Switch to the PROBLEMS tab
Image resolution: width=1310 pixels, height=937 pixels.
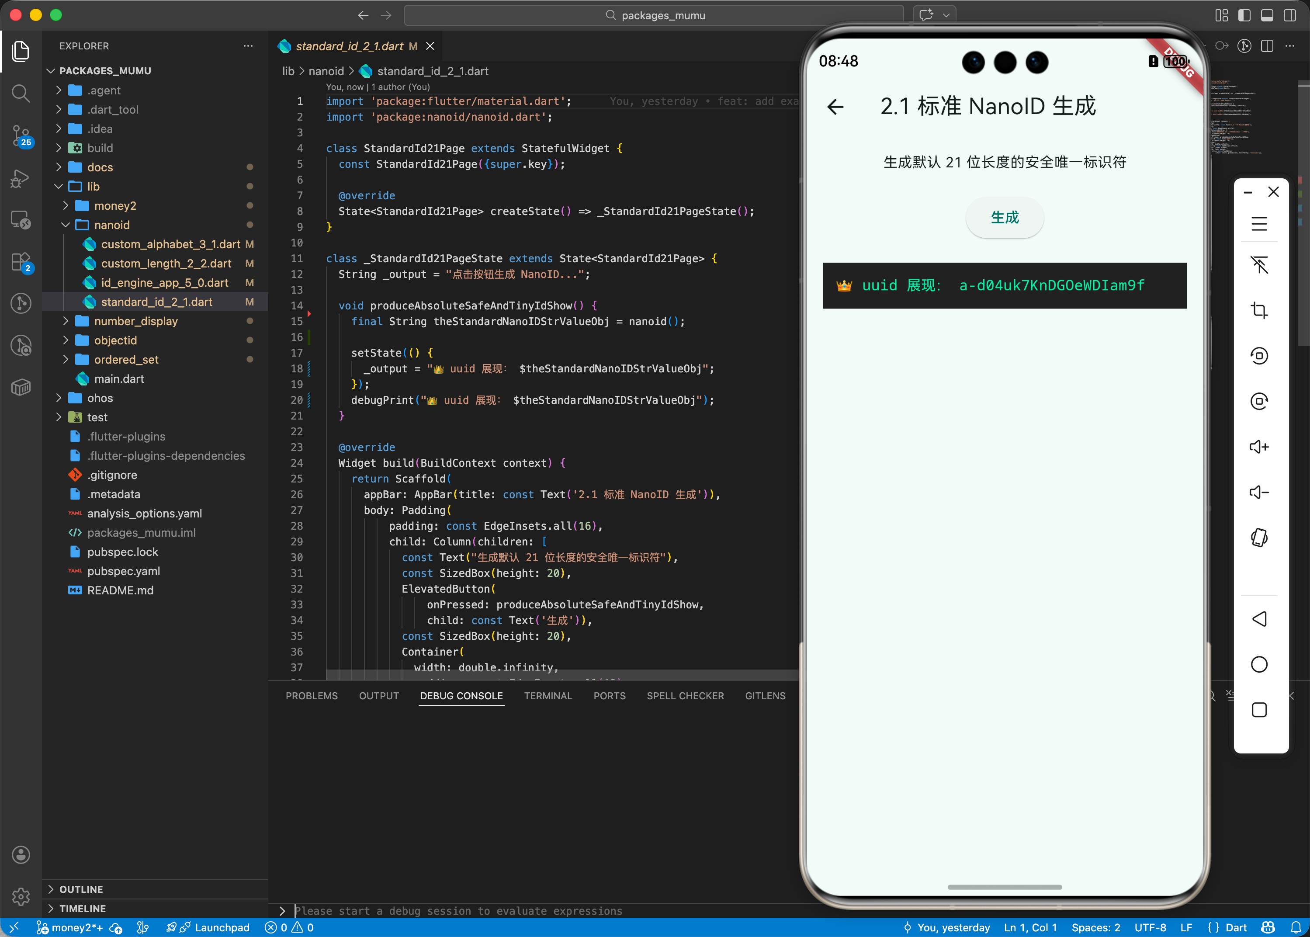click(x=312, y=696)
